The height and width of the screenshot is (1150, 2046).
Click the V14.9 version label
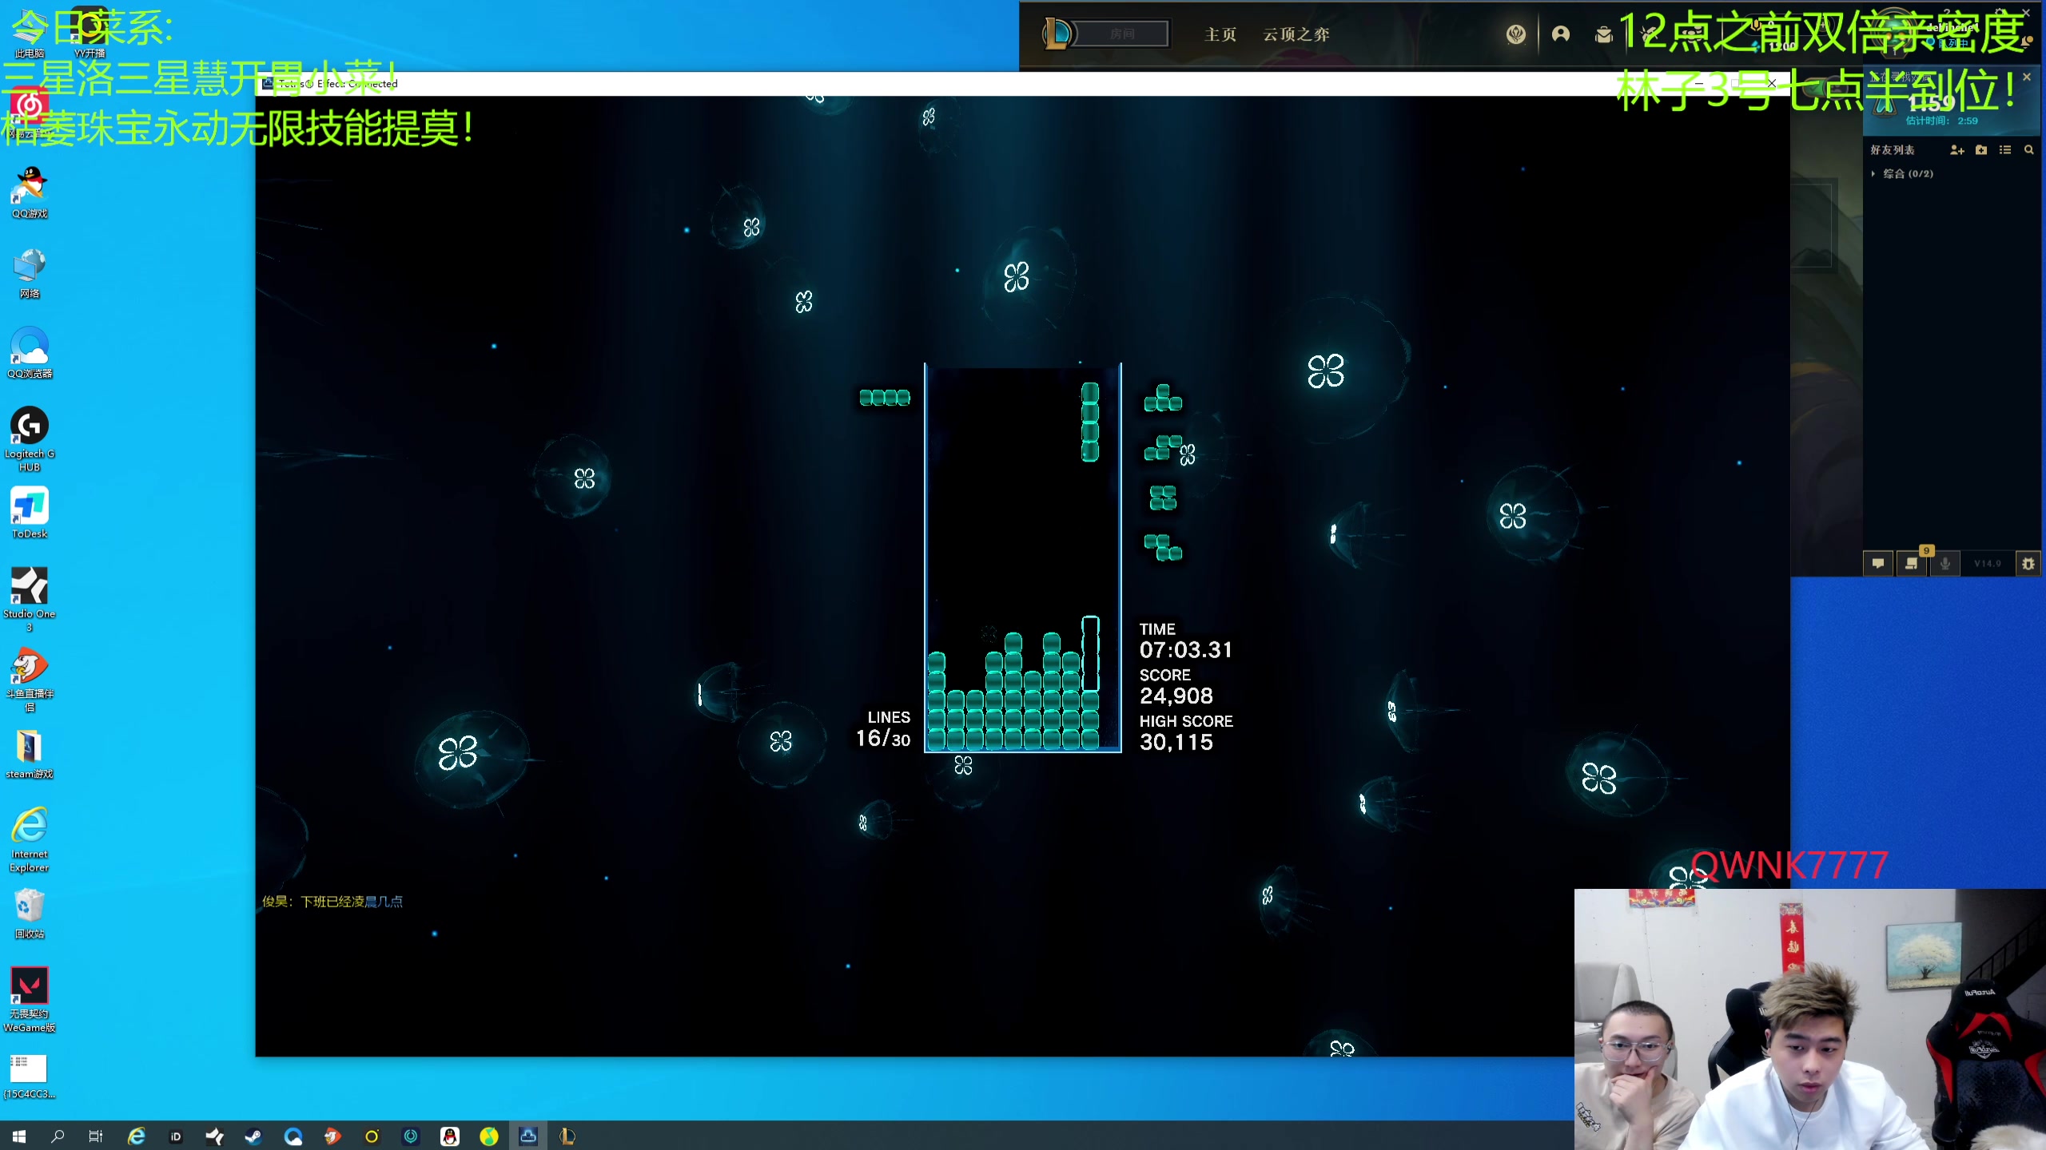click(1988, 564)
